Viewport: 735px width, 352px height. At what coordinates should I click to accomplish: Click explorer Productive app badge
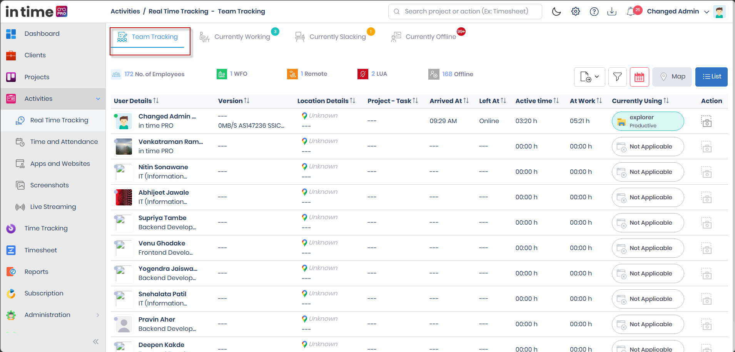pos(648,121)
